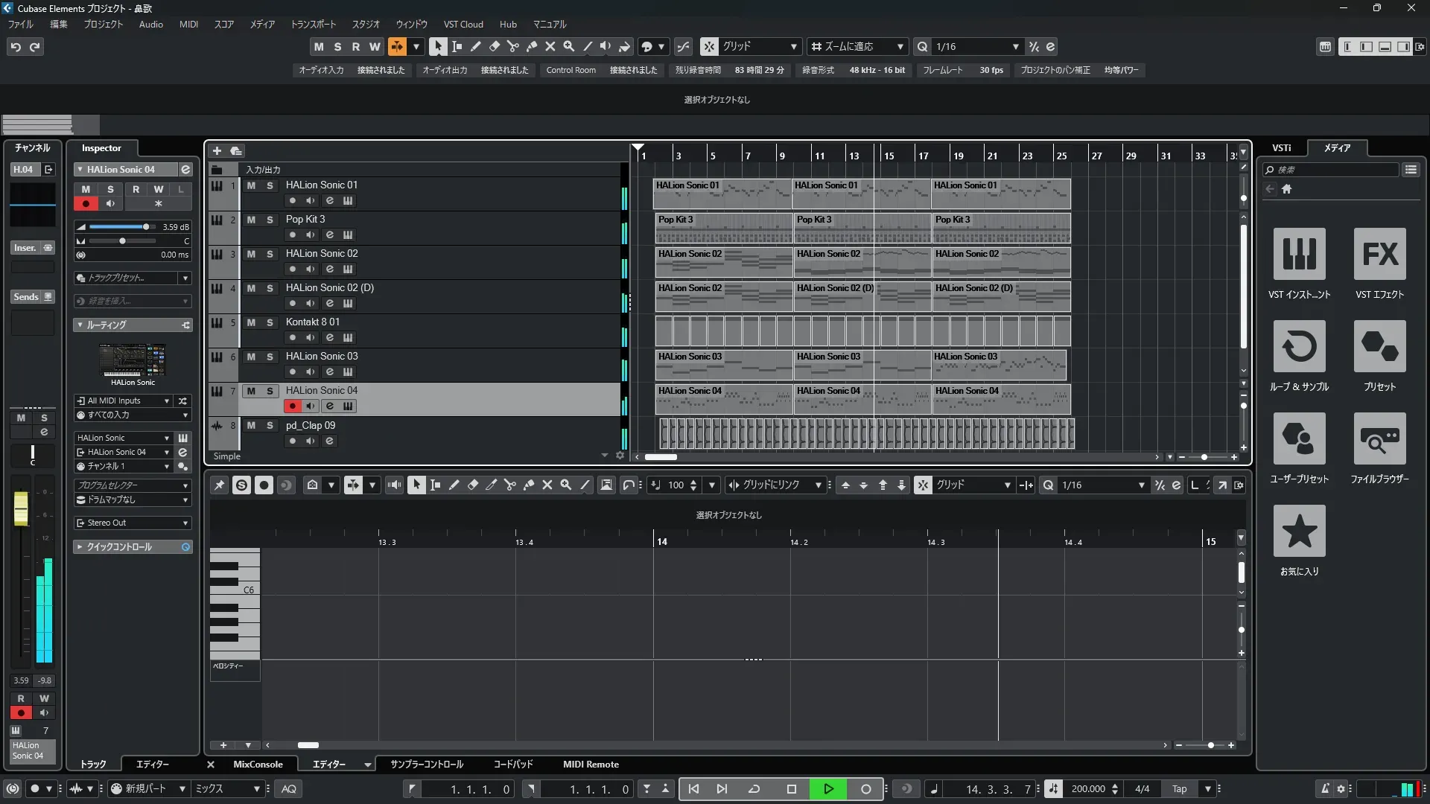The height and width of the screenshot is (804, 1430).
Task: Open the VST Effects FX tile
Action: point(1379,254)
